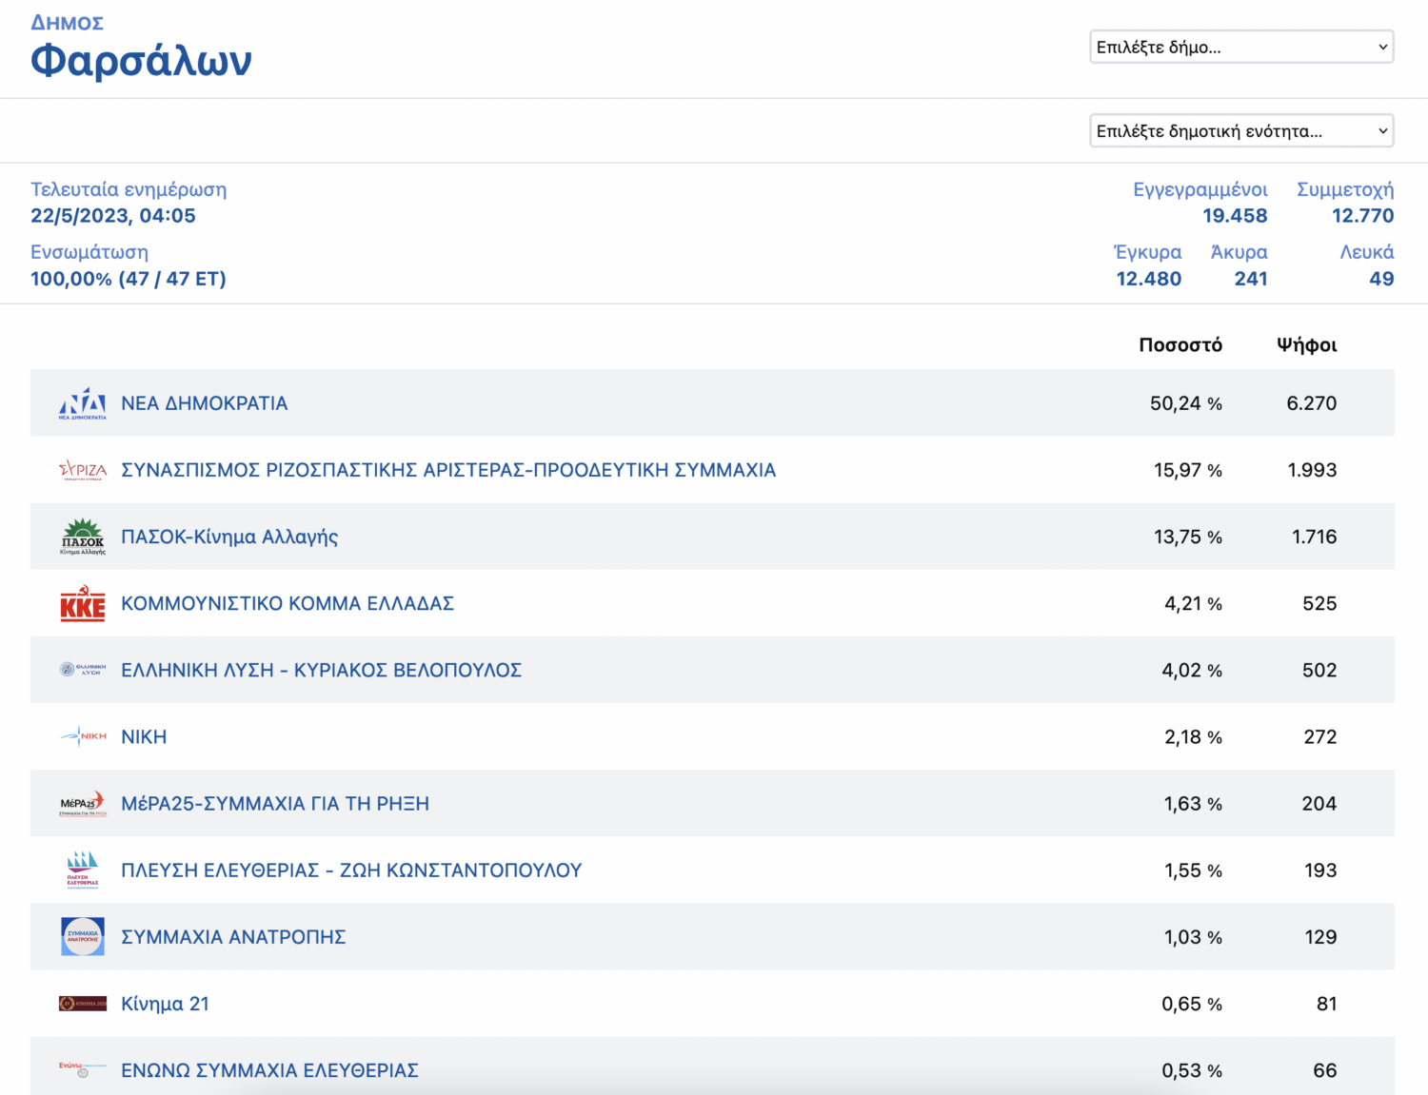
Task: Click the blank votes value '49'
Action: click(1381, 279)
